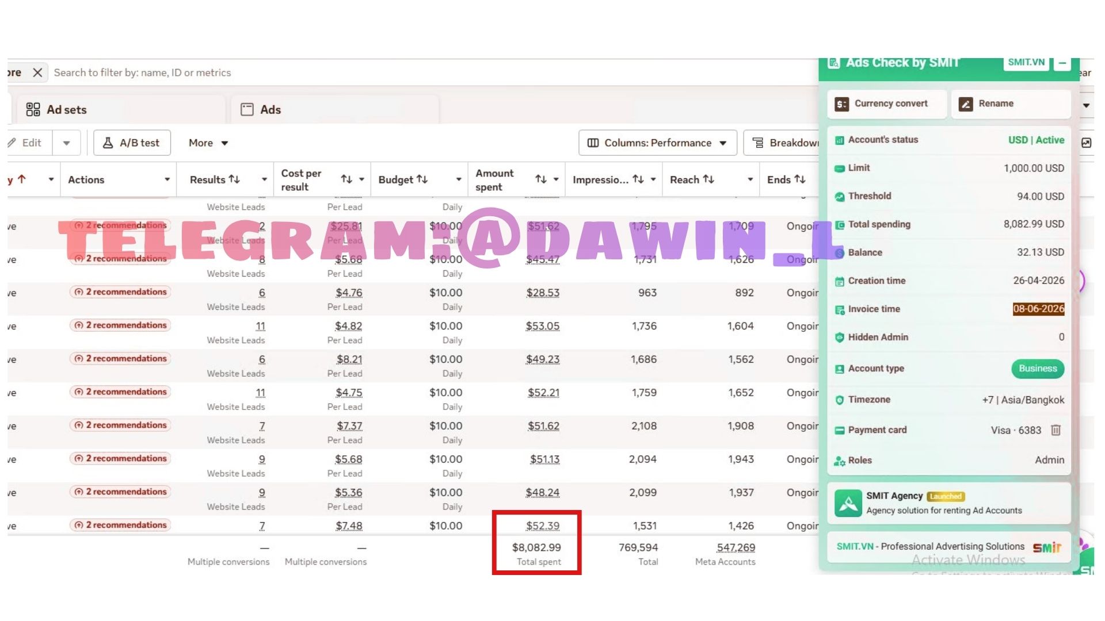Open the SMIT.VN badge link

click(1026, 63)
